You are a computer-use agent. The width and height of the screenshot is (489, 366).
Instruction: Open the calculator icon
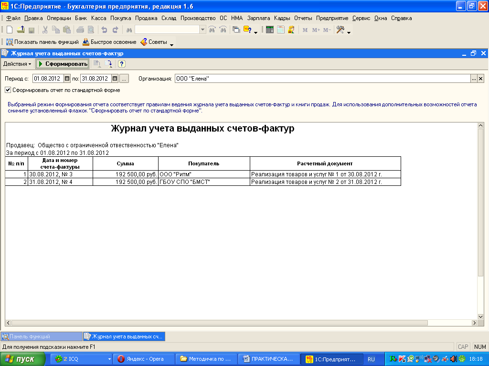click(270, 30)
